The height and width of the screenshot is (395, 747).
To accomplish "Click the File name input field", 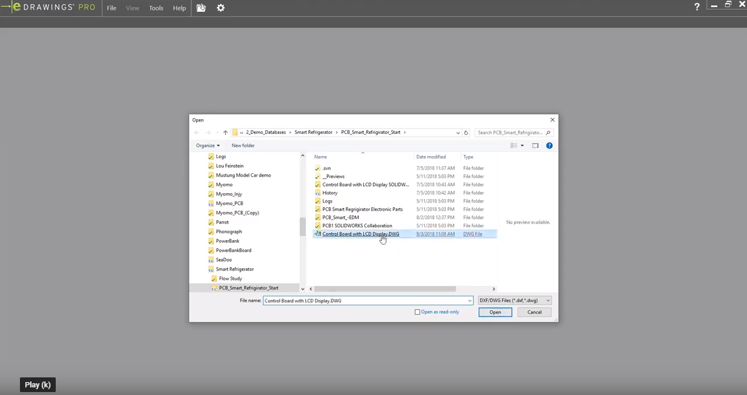I will coord(364,301).
